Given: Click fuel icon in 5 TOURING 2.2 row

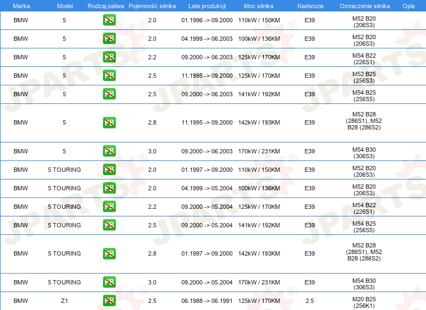Looking at the screenshot, I should (109, 207).
